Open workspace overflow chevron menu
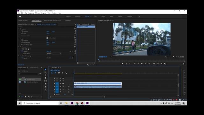The image size is (204, 115). click(x=139, y=16)
